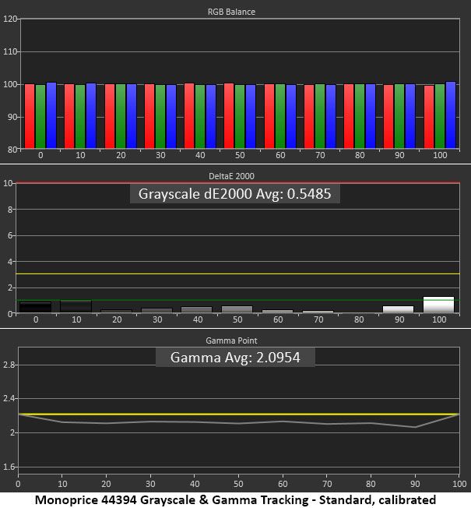
Task: Click the yellow threshold line in DeltaE chart
Action: tap(238, 274)
